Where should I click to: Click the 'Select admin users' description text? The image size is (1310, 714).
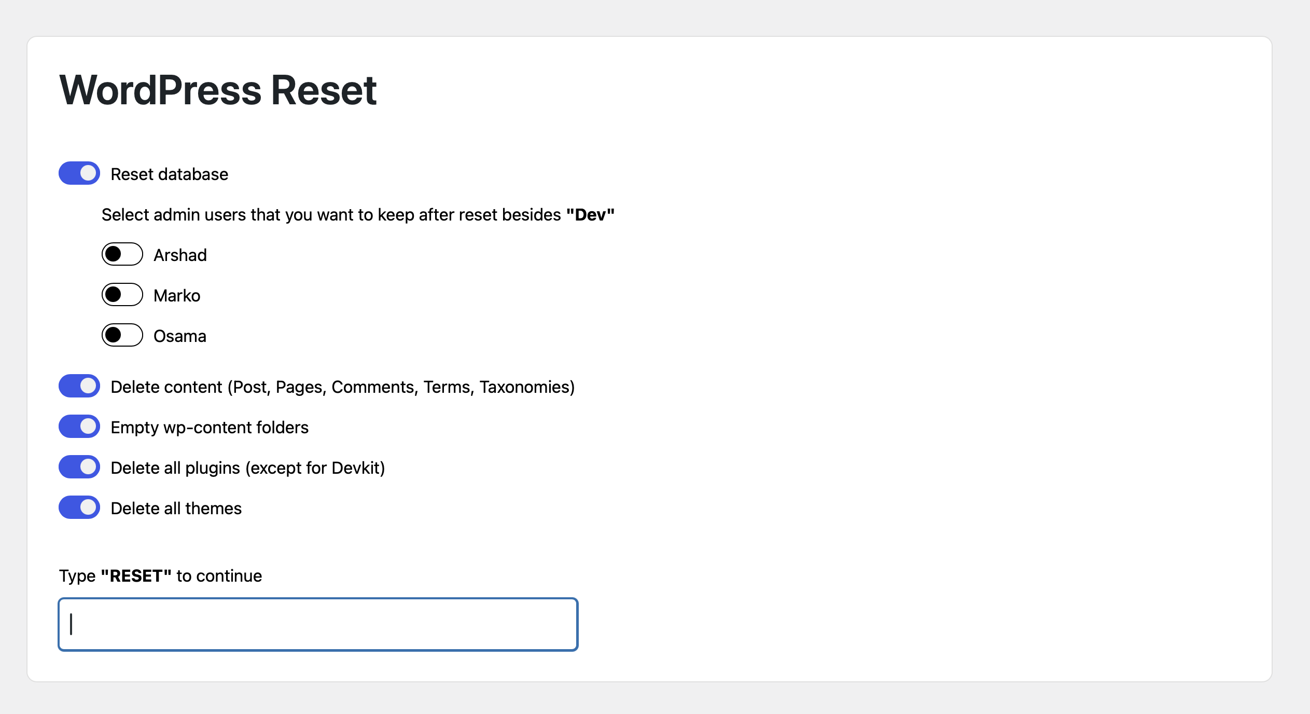(x=358, y=215)
